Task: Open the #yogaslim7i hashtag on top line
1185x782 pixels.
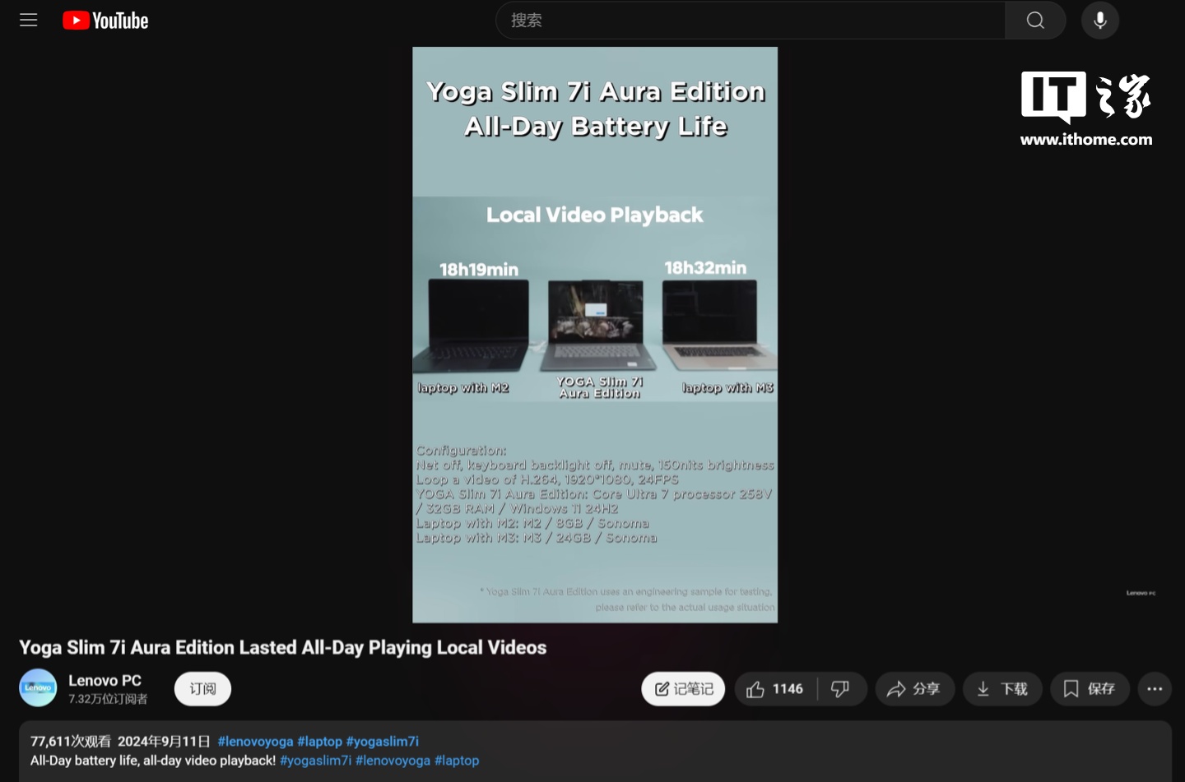Action: 382,742
